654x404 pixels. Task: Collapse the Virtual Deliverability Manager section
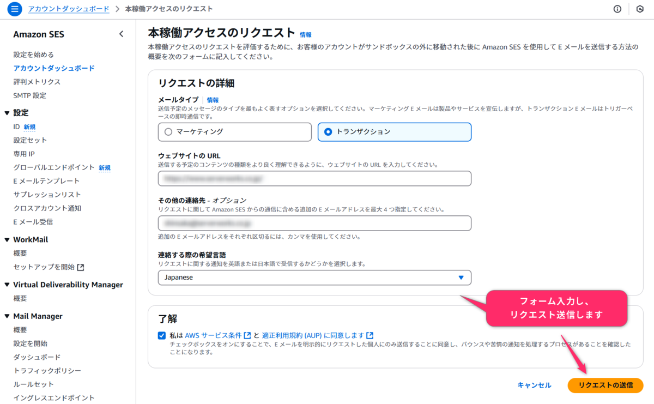click(x=7, y=285)
